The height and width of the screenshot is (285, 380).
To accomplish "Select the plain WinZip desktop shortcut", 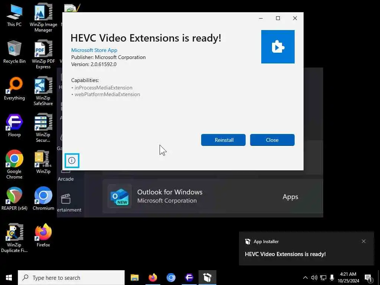I will click(x=43, y=162).
